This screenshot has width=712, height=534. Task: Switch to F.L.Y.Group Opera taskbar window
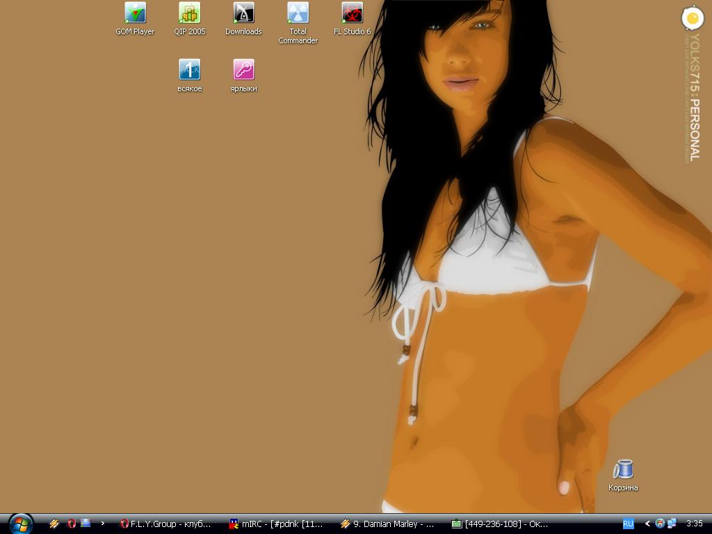[x=165, y=524]
